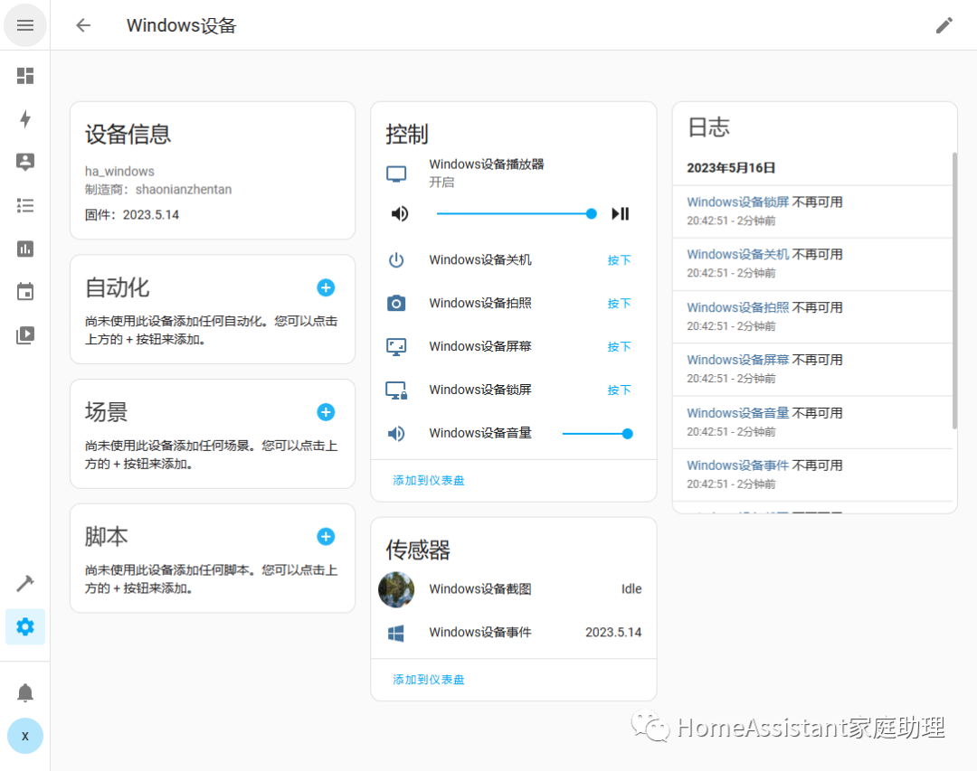Click 添加到仪表盘 in 传感器 card

(429, 680)
